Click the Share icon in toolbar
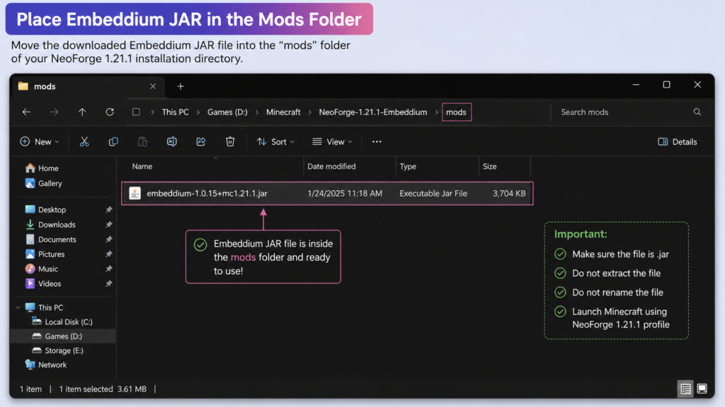725x407 pixels. coord(200,141)
